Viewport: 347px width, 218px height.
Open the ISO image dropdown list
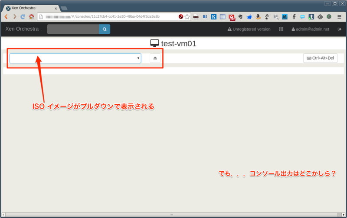pos(75,58)
